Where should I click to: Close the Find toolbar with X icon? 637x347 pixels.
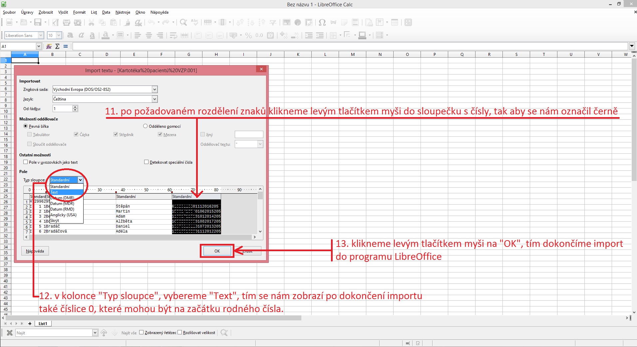10,333
